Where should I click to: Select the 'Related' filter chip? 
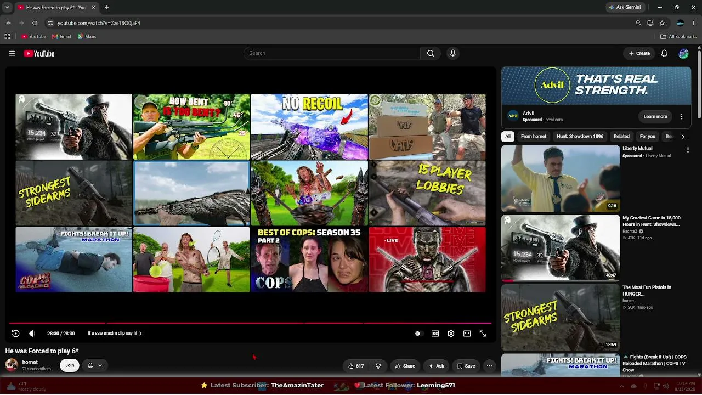click(621, 137)
